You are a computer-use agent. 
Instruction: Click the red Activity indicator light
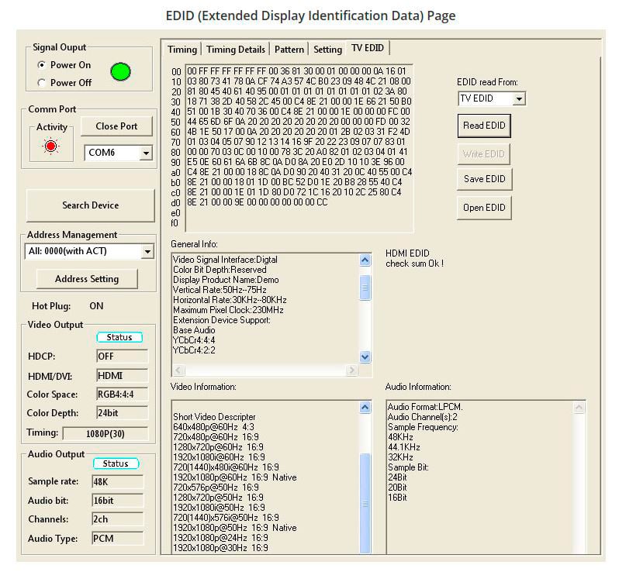(52, 146)
